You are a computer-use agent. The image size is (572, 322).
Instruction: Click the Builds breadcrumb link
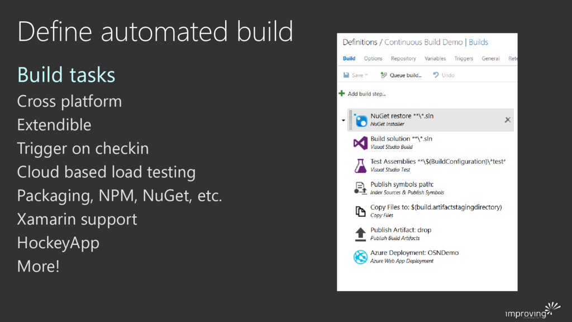pos(478,42)
